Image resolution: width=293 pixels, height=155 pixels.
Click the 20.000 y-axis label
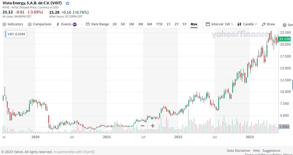point(285,45)
